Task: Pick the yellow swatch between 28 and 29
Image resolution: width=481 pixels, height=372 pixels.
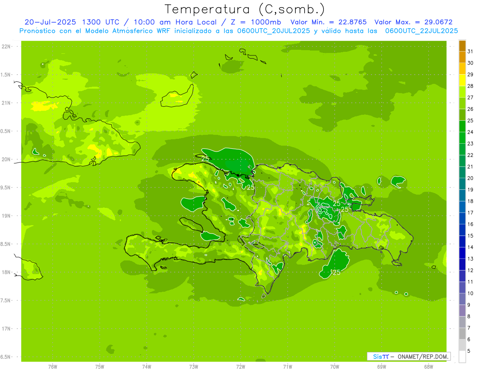Action: (462, 80)
